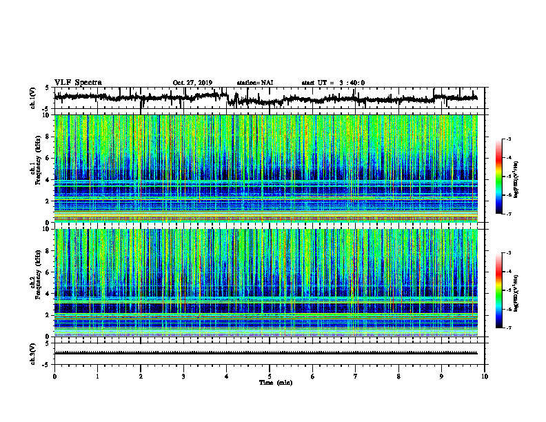Click the "0" tick on the time axis
546x422 pixels.
pos(54,376)
